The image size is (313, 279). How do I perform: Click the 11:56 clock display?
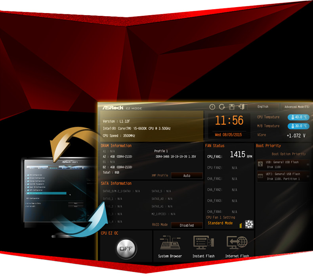point(229,121)
